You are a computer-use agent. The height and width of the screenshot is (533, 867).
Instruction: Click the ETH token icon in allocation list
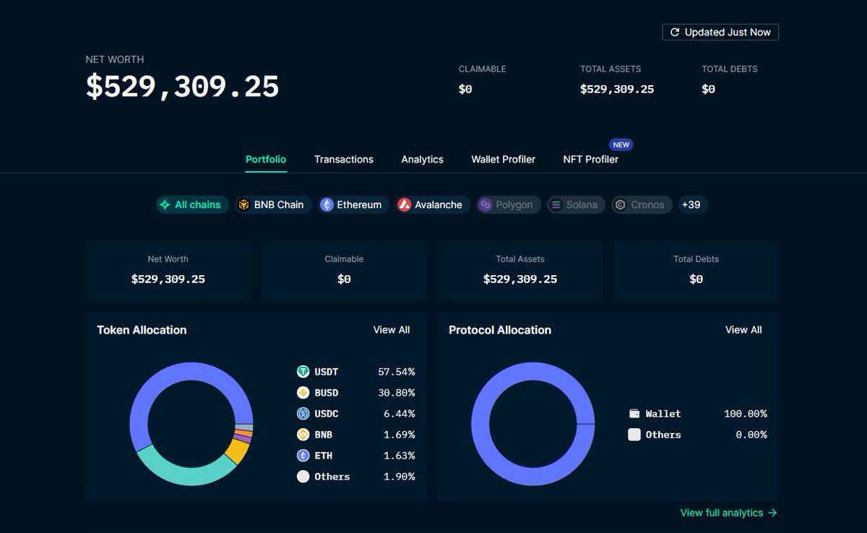[x=303, y=456]
